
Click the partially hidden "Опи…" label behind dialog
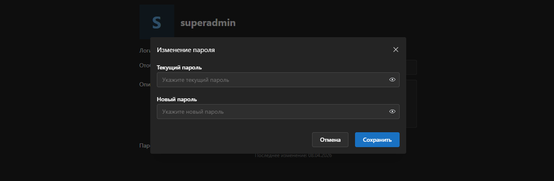click(144, 84)
